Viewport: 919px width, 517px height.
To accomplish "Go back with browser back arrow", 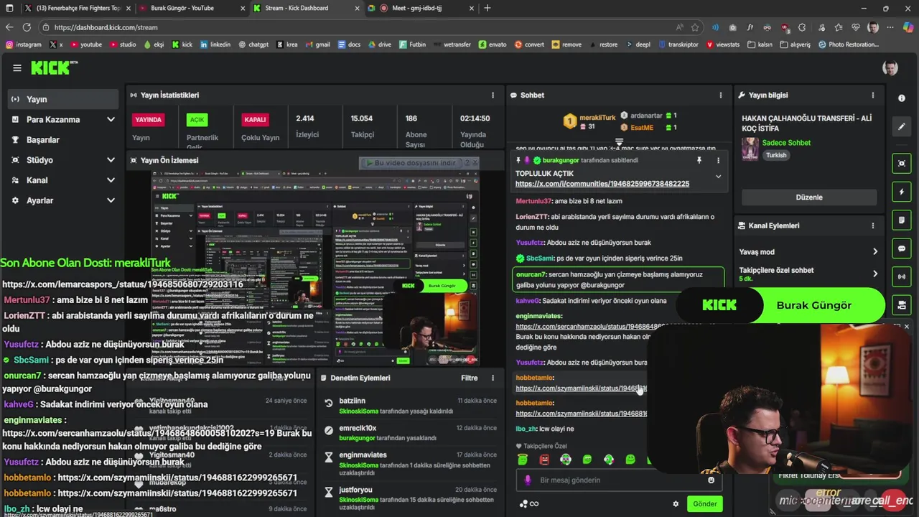I will pyautogui.click(x=9, y=27).
